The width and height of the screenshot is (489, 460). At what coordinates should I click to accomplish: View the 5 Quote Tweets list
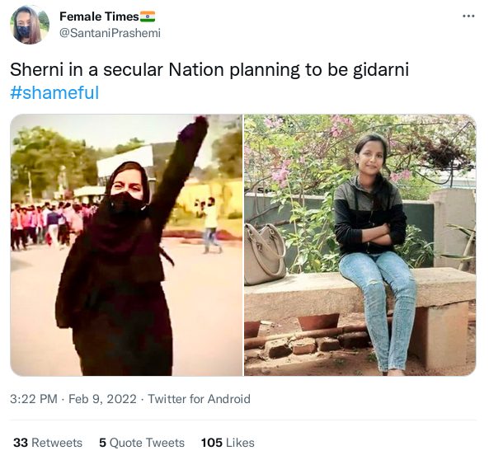[142, 443]
